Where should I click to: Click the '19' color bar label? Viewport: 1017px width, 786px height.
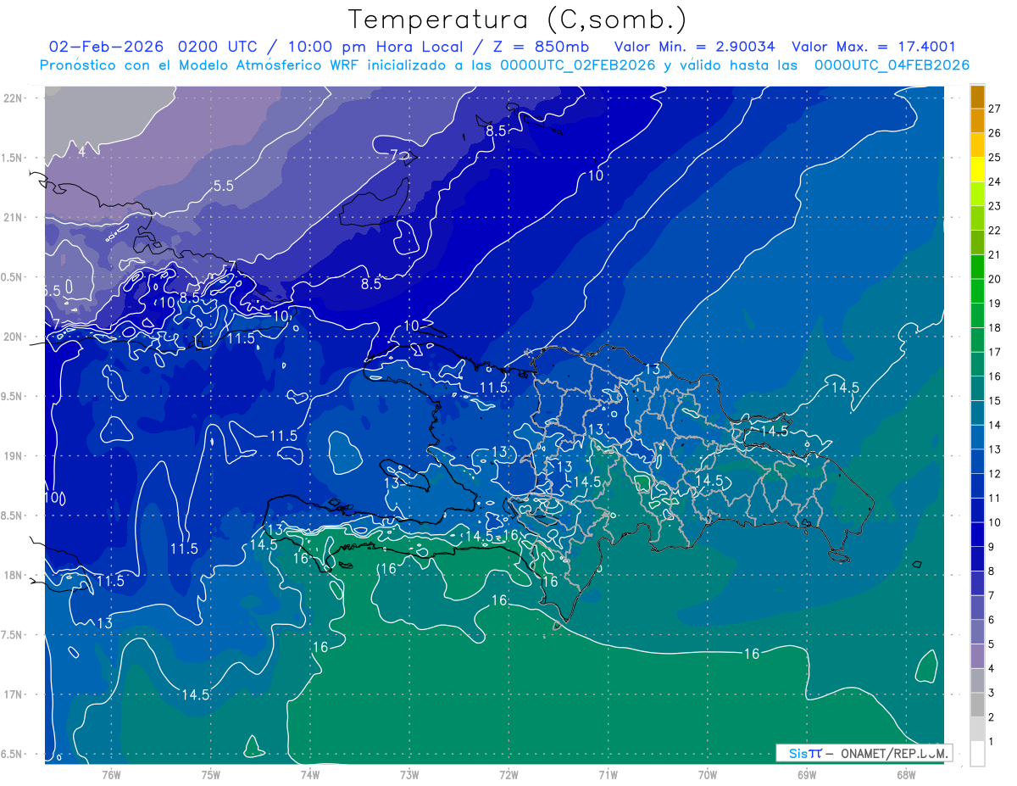click(995, 304)
